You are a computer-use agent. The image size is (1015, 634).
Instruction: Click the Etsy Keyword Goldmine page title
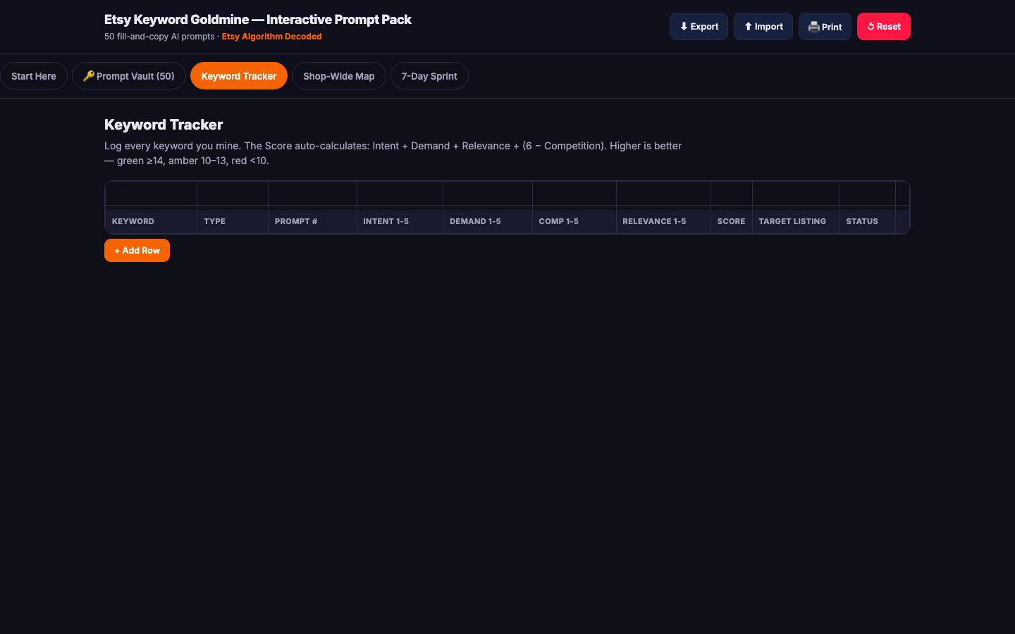click(x=258, y=20)
